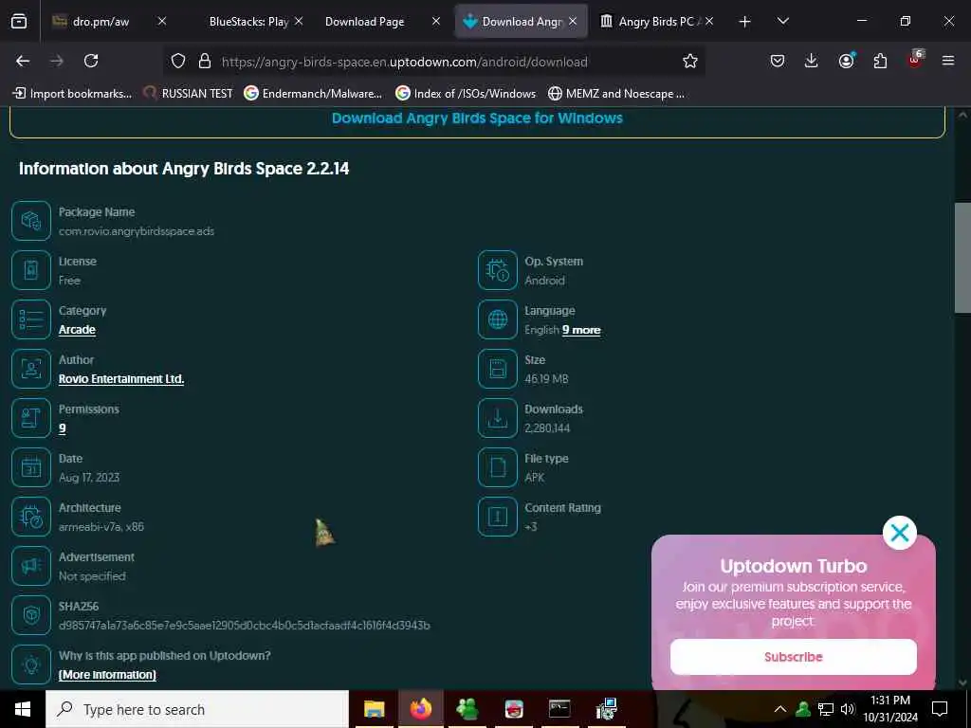Open a new browser tab
Image resolution: width=971 pixels, height=728 pixels.
(x=744, y=22)
